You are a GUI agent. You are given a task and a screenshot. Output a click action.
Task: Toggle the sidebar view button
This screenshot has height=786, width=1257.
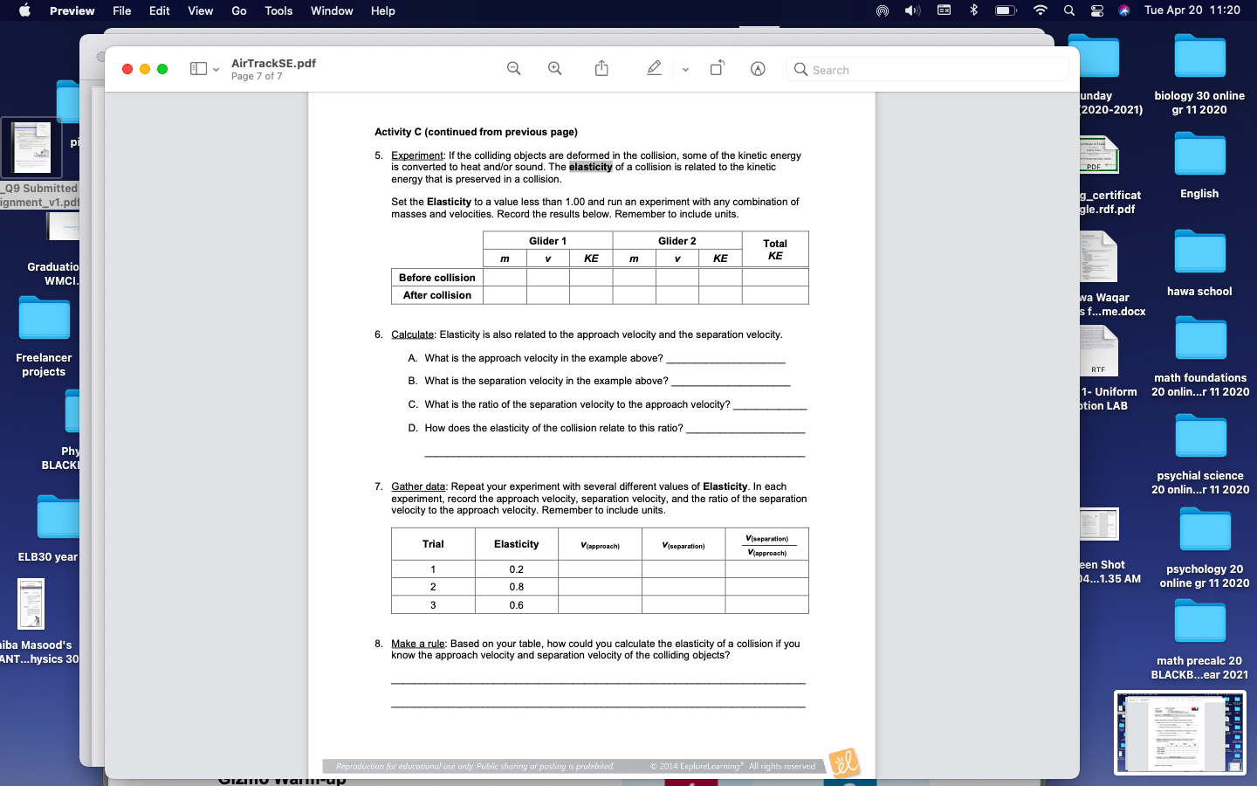pyautogui.click(x=198, y=69)
